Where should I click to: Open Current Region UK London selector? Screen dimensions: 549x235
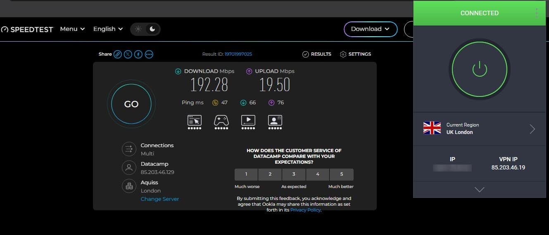tap(480, 129)
